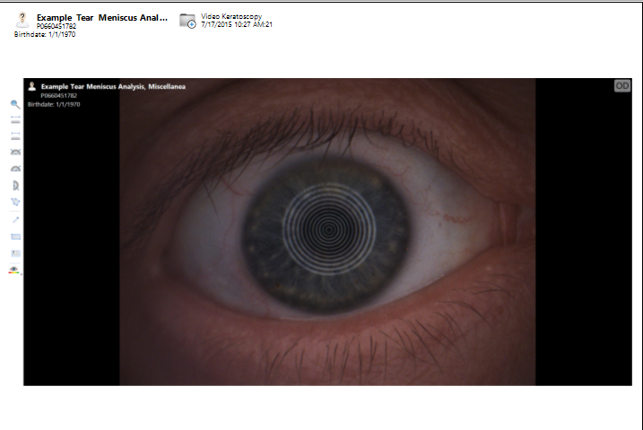
Task: Pick the protractor angle tool
Action: point(15,169)
